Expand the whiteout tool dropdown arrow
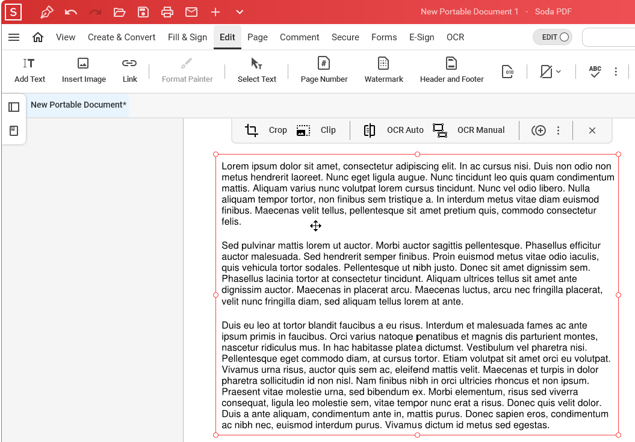 point(559,72)
